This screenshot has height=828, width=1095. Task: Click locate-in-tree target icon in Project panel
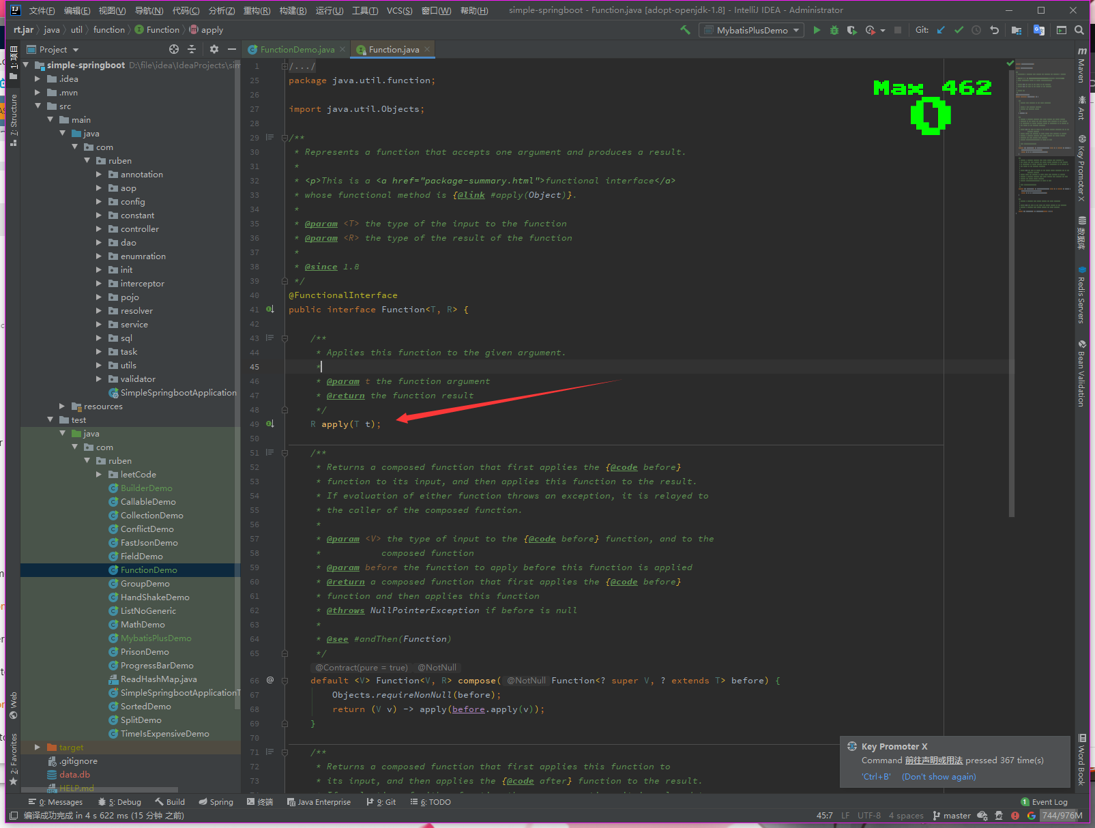[x=174, y=49]
